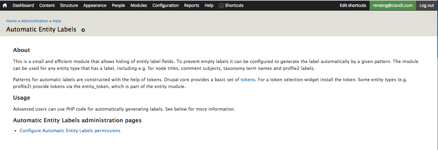The height and width of the screenshot is (150, 438).
Task: Toggle the Shortcuts drawer arrow icon
Action: coord(221,5)
